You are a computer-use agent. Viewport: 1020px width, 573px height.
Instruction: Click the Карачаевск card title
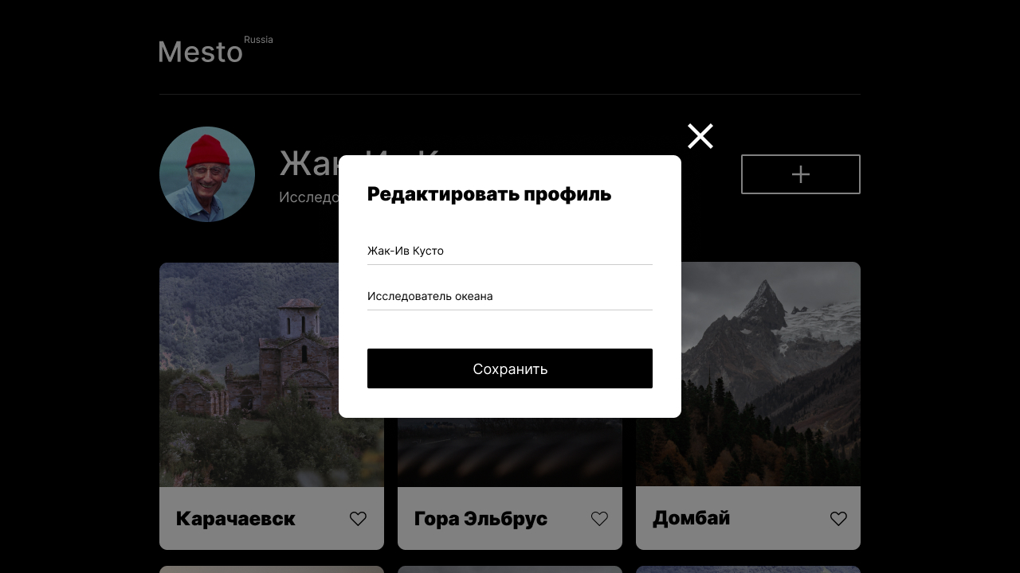236,519
